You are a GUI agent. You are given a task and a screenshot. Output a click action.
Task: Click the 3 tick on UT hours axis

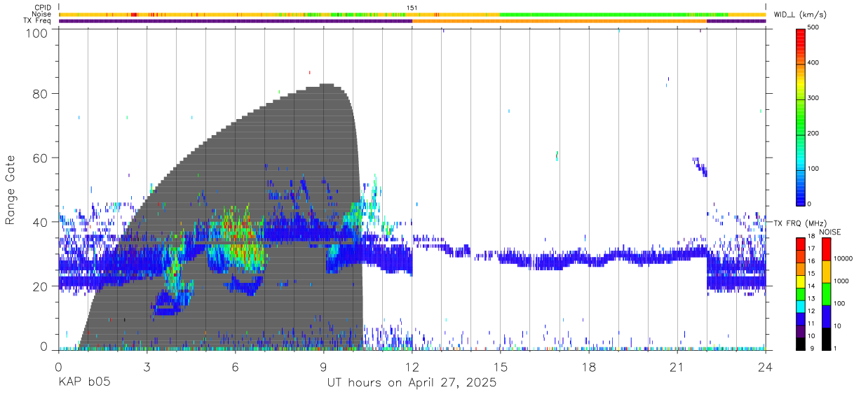coord(147,367)
